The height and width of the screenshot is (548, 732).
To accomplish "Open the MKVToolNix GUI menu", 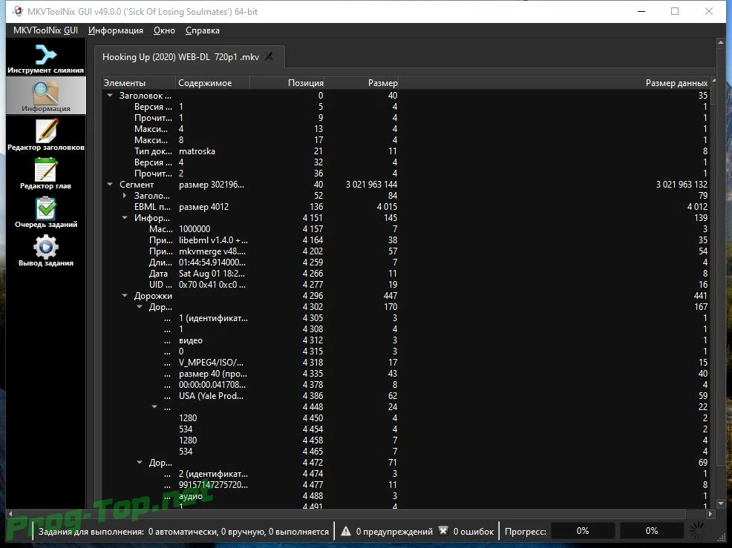I will [45, 30].
